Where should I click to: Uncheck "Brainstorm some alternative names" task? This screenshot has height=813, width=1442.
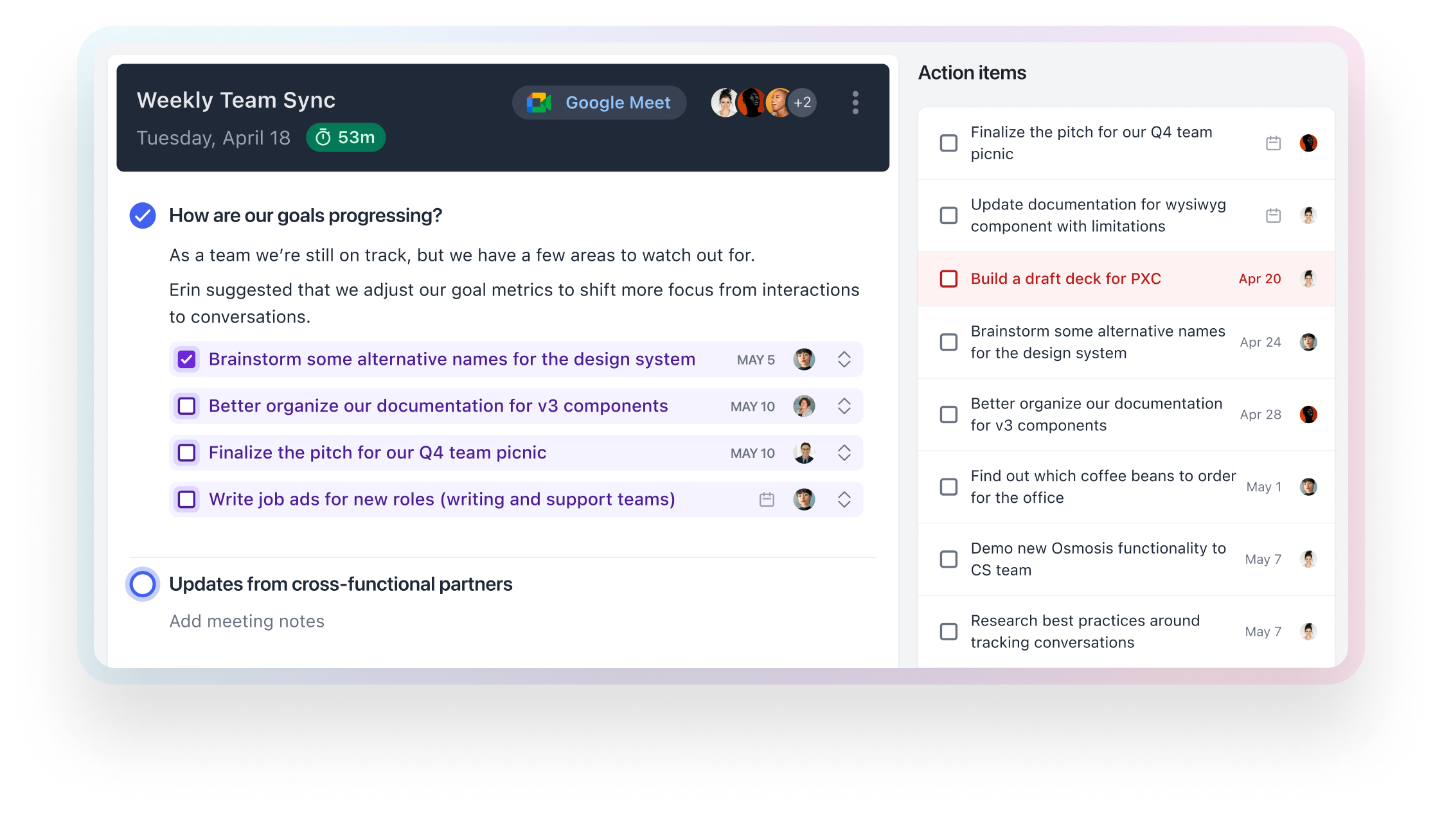(186, 360)
